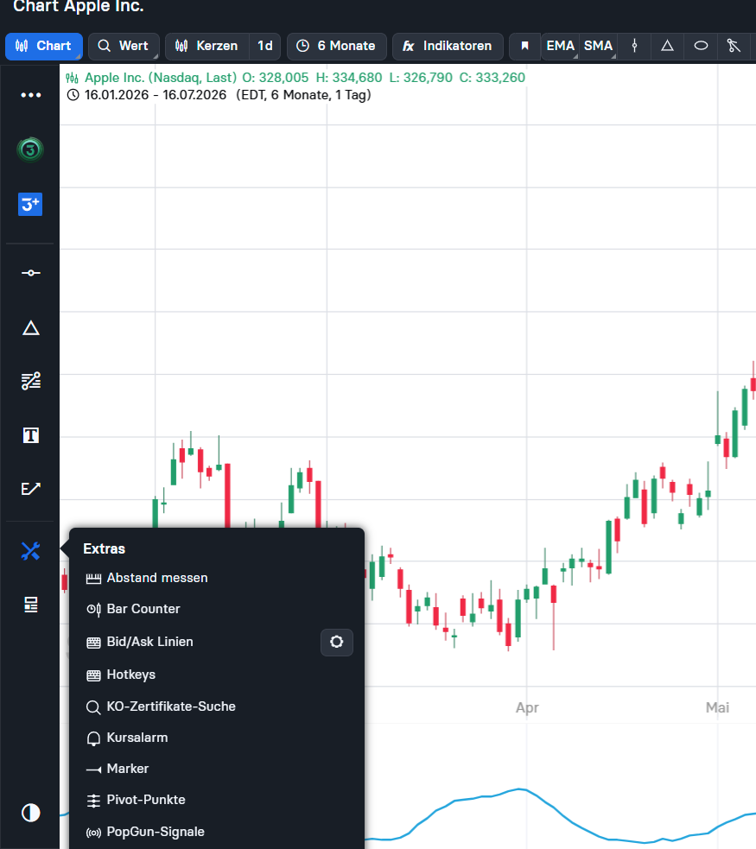Click the Chart button
The height and width of the screenshot is (849, 756).
click(x=44, y=46)
